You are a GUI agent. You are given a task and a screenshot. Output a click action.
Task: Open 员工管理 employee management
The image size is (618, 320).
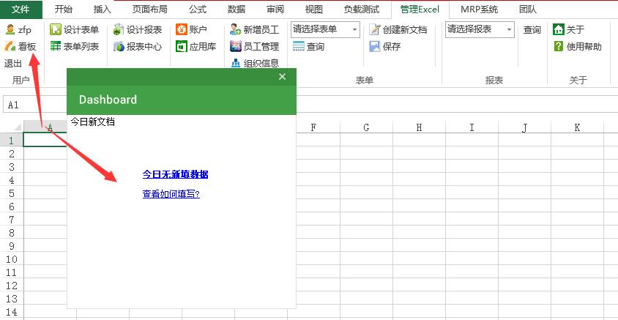(235, 46)
